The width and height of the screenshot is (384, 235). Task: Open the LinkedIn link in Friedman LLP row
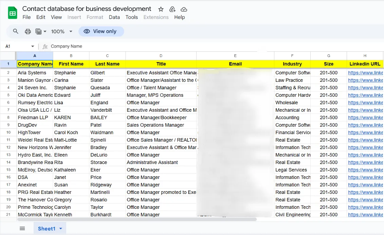tap(365, 117)
